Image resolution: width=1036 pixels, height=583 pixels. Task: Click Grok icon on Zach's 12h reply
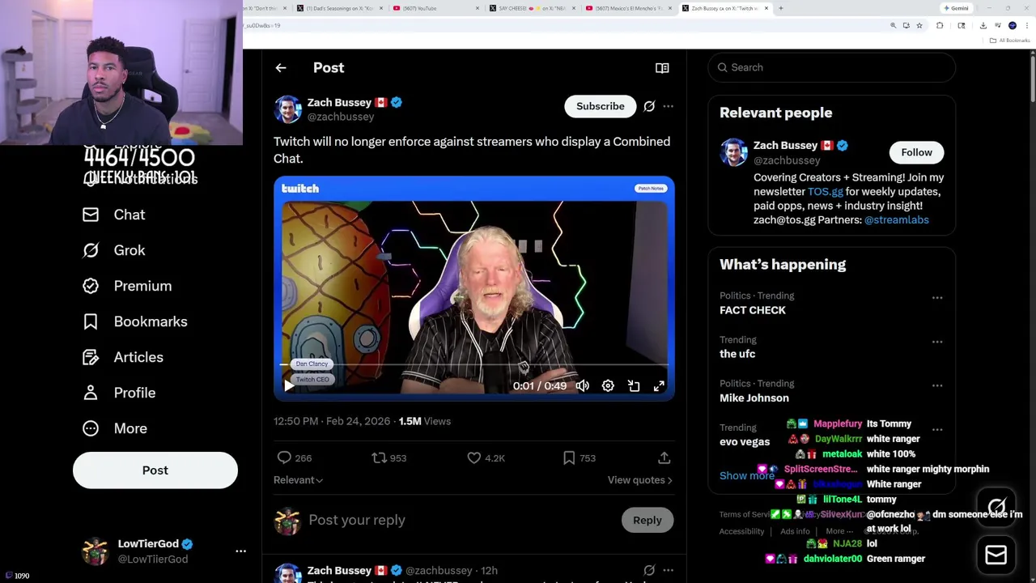pos(649,570)
